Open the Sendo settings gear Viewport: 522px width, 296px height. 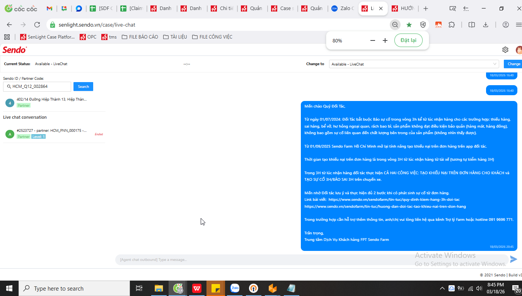[x=505, y=50]
